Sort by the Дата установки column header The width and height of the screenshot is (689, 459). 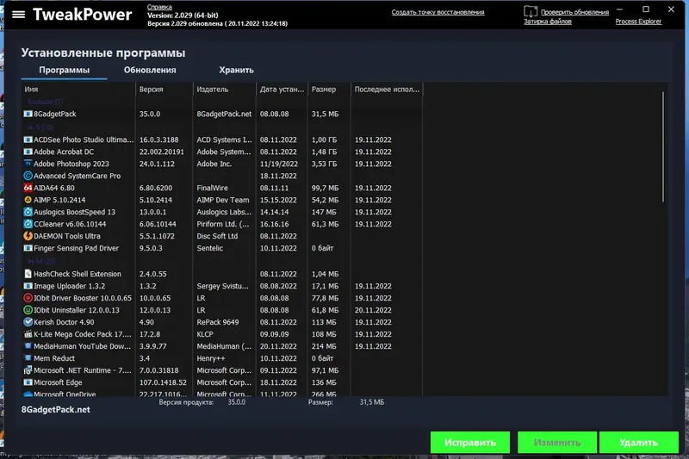click(282, 90)
